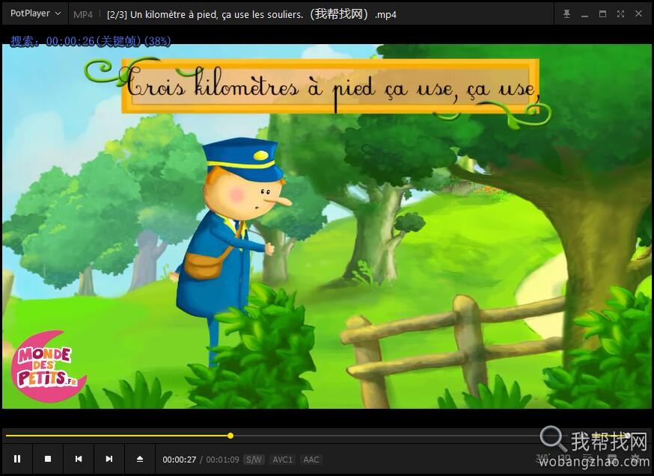Image resolution: width=654 pixels, height=476 pixels.
Task: Enable 360° video mode
Action: (x=543, y=457)
